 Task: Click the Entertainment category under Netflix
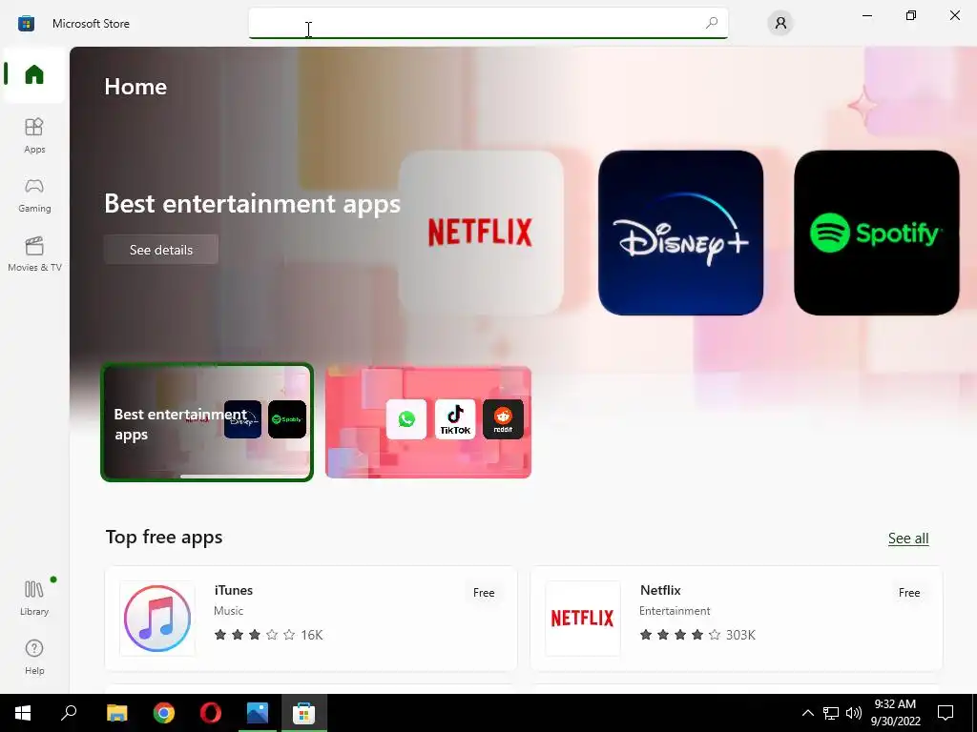tap(675, 611)
